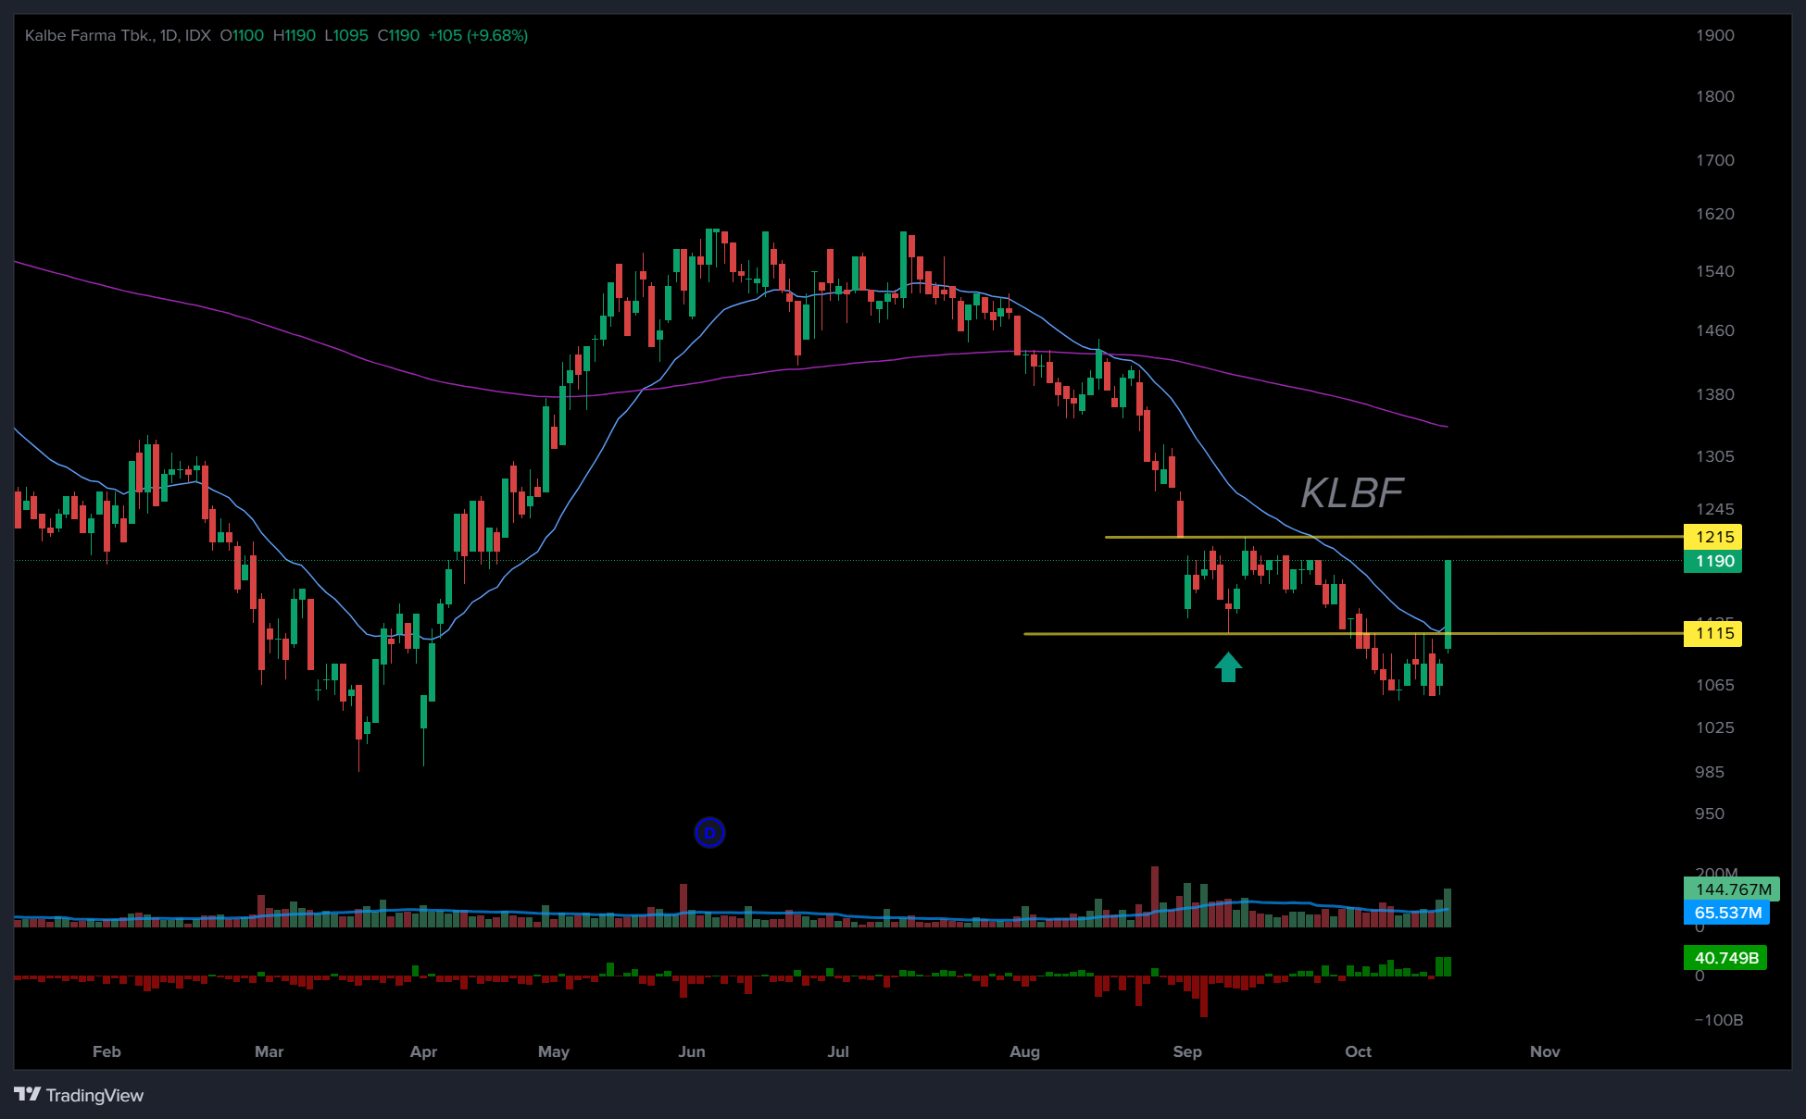Click the green 40.749B indicator label
The height and width of the screenshot is (1119, 1806).
1724,958
